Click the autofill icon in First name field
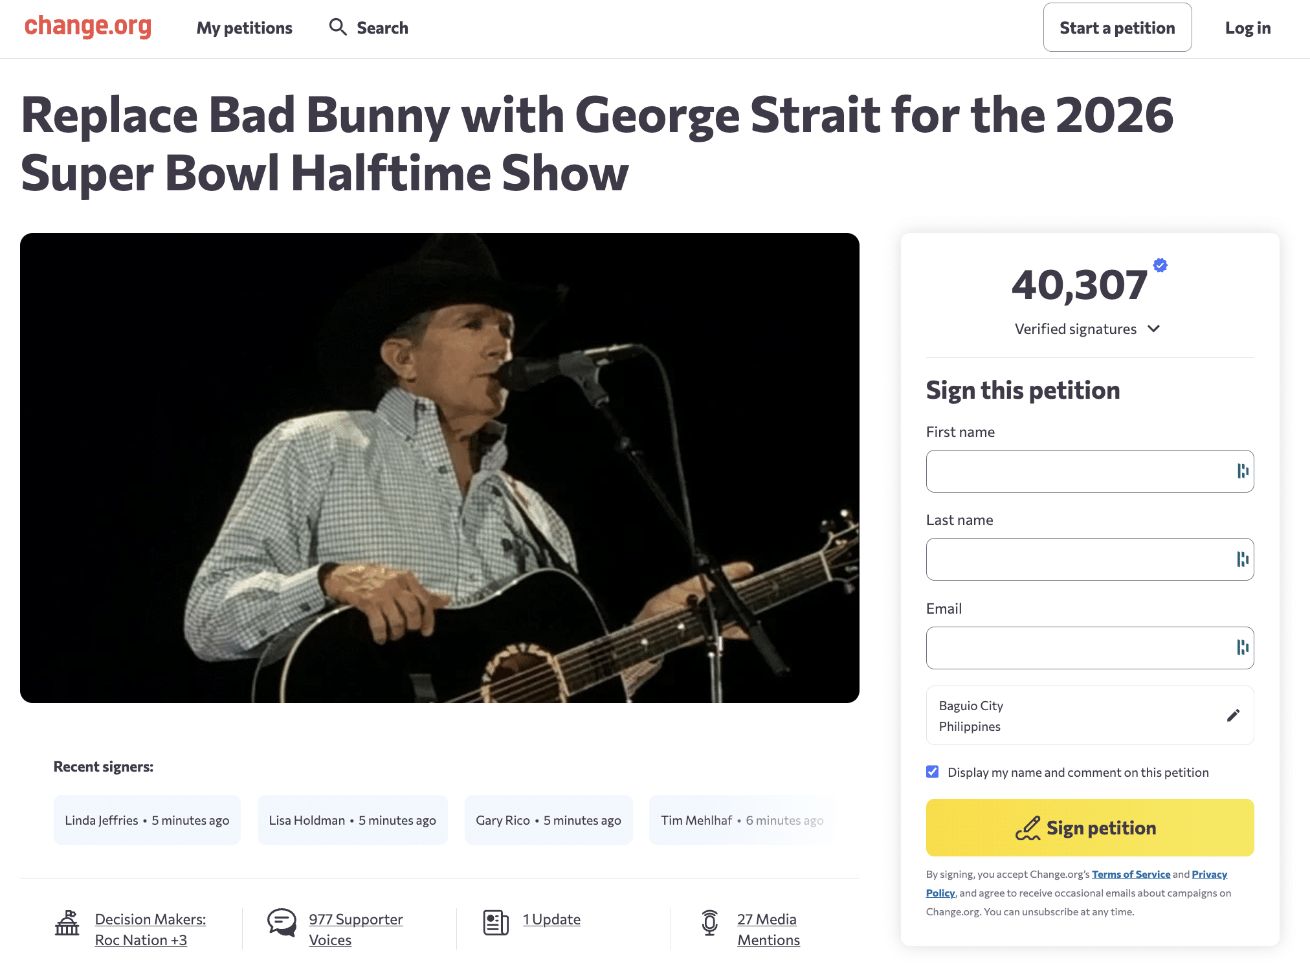Screen dimensions: 1310x971 [1243, 471]
